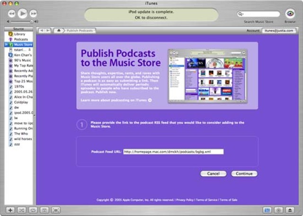
Task: Click the purple Podcasts source icon
Action: coord(10,39)
